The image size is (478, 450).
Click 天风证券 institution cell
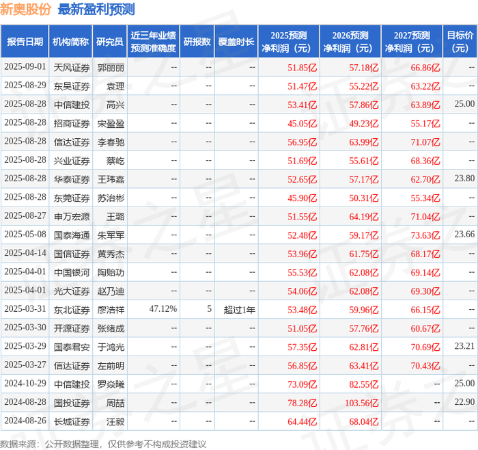72,68
